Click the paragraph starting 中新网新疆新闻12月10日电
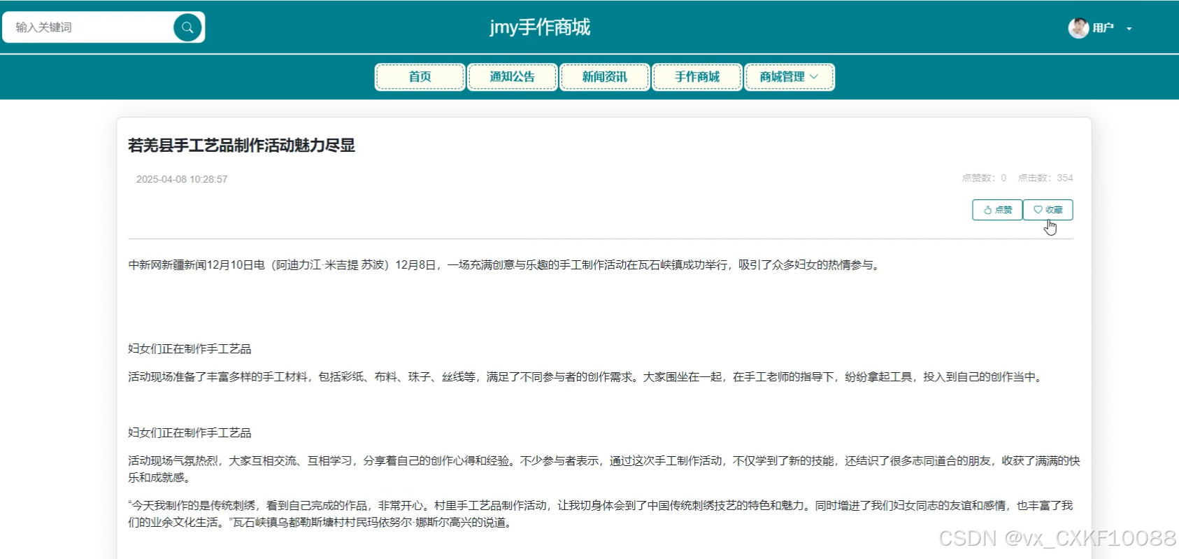 pyautogui.click(x=505, y=265)
